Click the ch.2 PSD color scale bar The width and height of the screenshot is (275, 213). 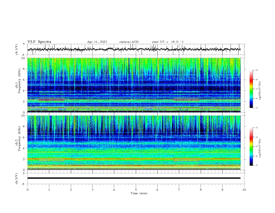(x=251, y=147)
